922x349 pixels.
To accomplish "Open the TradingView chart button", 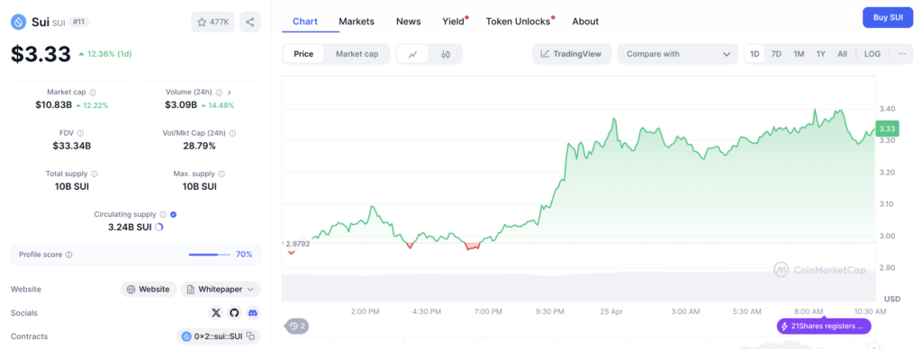I will point(572,54).
